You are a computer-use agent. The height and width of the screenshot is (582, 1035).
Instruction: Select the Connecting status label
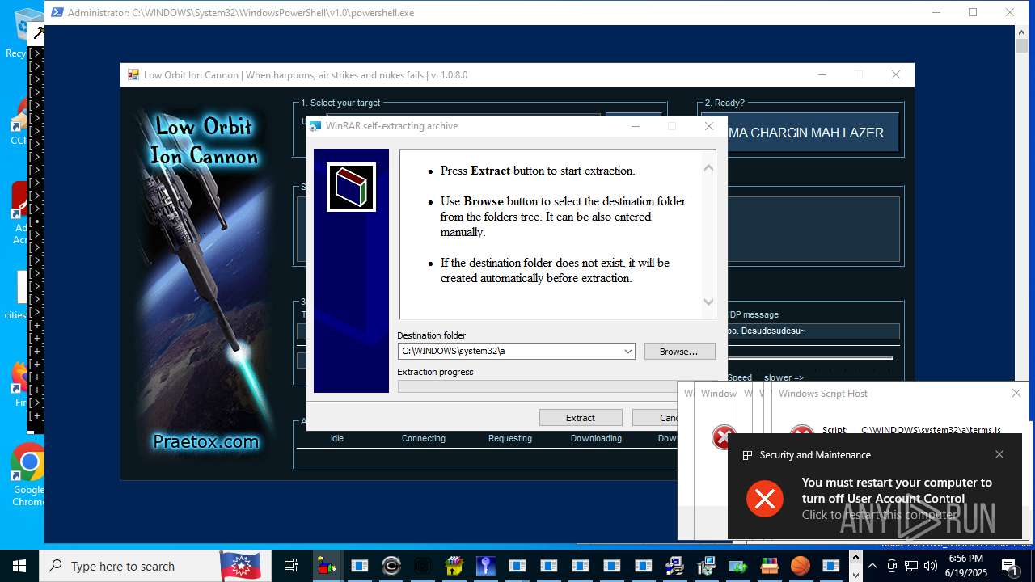(x=424, y=438)
